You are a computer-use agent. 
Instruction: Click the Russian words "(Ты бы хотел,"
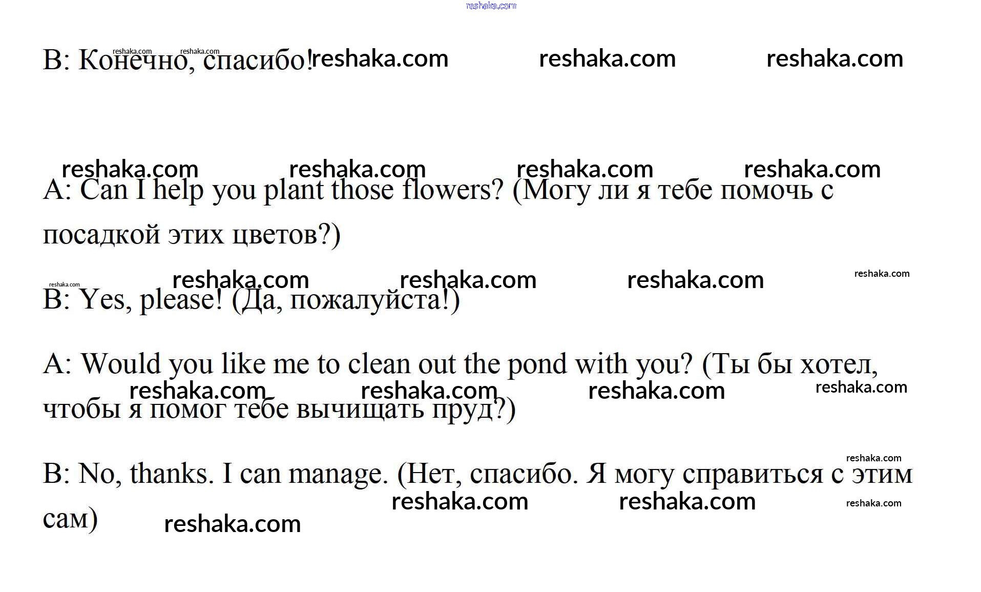click(789, 364)
